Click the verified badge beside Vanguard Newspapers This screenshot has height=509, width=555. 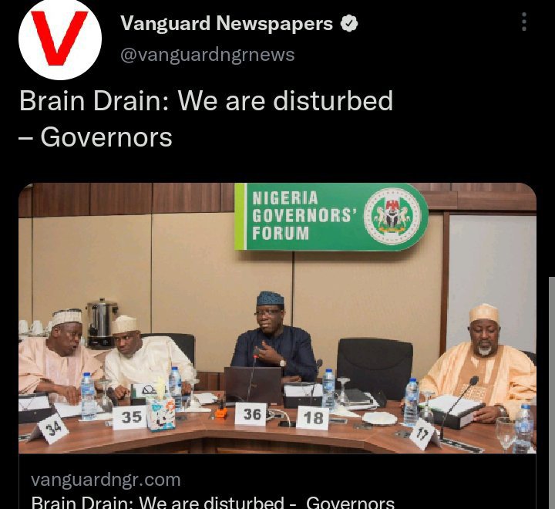coord(349,23)
